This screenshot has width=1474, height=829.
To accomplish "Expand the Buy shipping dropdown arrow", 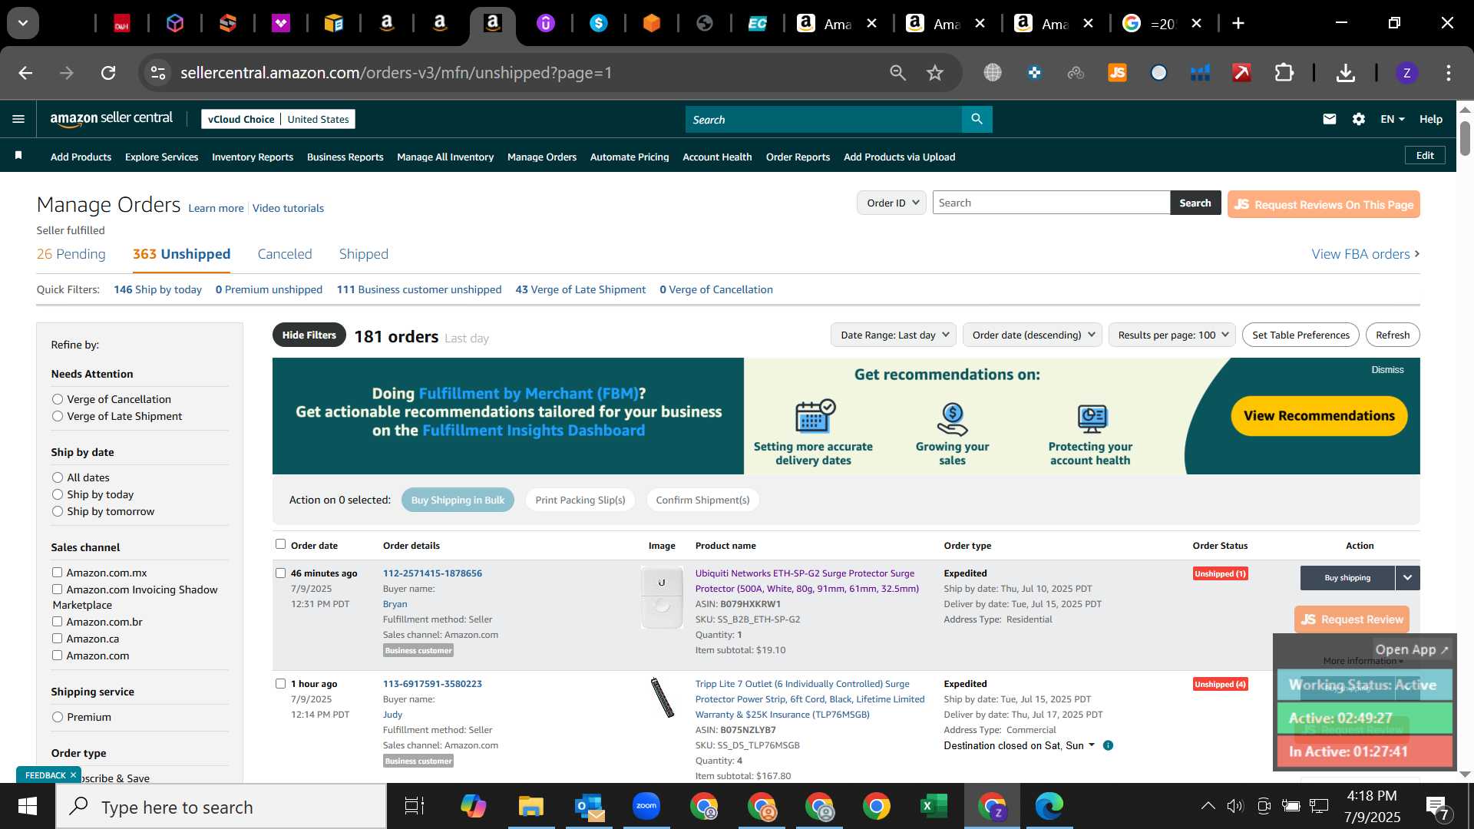I will coord(1407,578).
